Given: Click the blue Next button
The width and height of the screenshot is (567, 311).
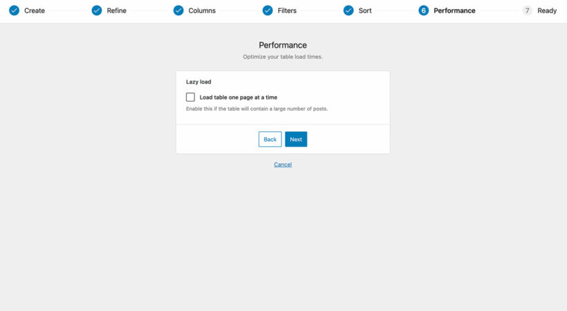Looking at the screenshot, I should click(x=296, y=139).
